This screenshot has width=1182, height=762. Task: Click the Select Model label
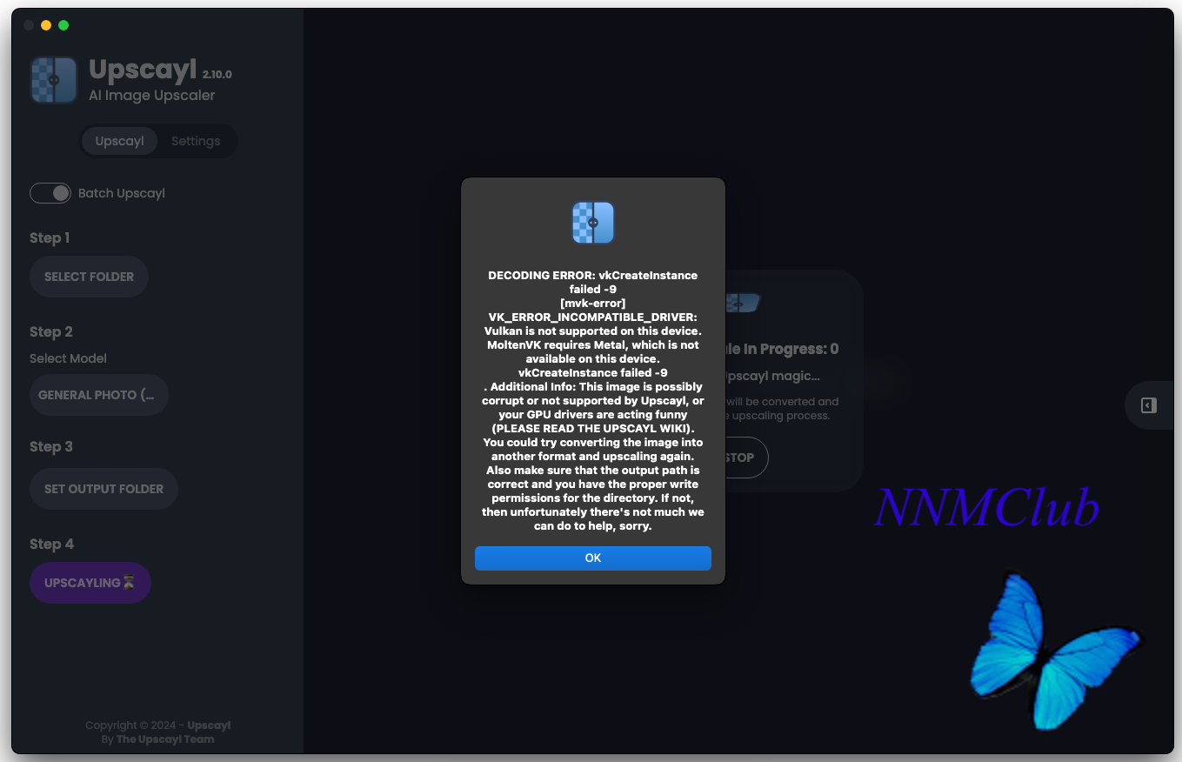point(68,358)
